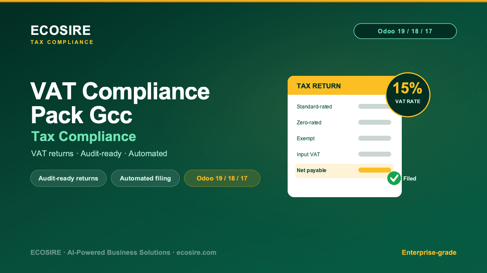Open the ecosire.com footer text
The image size is (487, 273).
click(x=196, y=253)
